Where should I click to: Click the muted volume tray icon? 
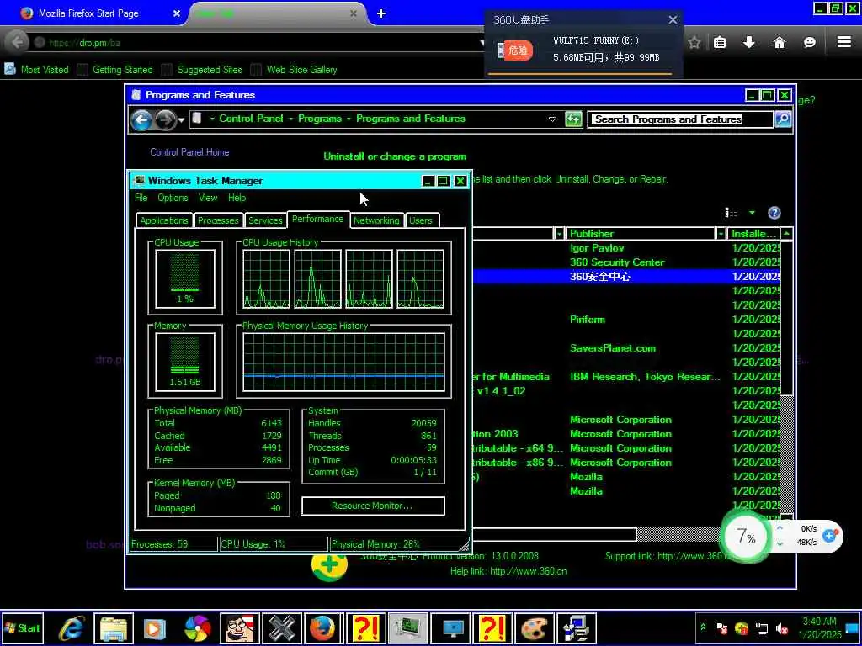781,628
